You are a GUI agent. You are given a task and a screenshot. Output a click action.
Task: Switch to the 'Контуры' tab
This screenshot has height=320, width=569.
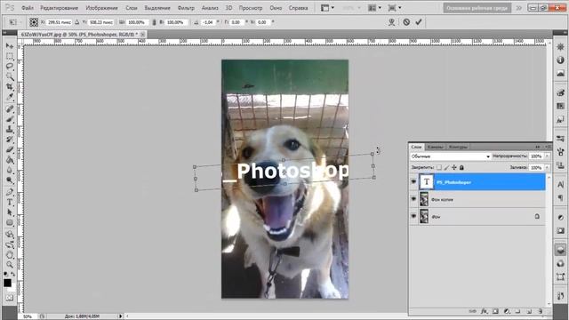tap(458, 147)
